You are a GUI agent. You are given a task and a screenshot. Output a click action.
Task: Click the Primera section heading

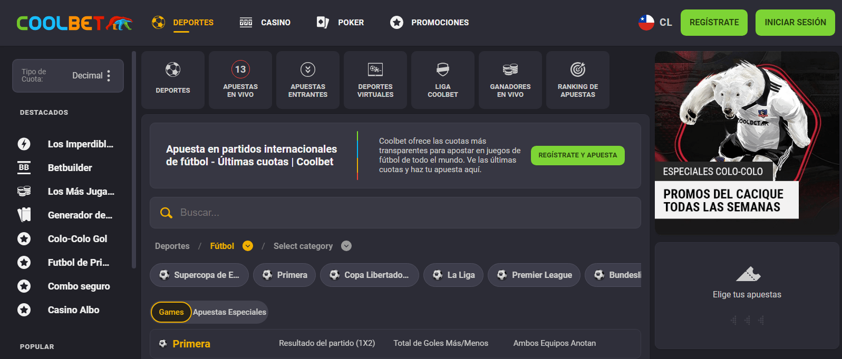(191, 344)
